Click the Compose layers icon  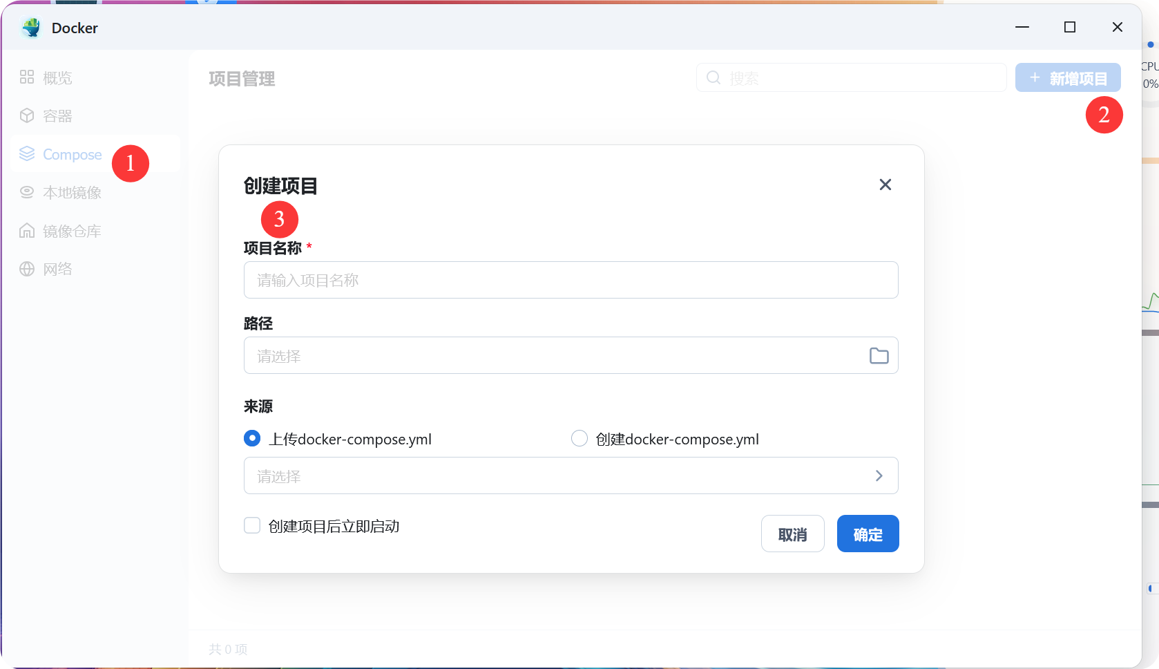click(x=27, y=154)
